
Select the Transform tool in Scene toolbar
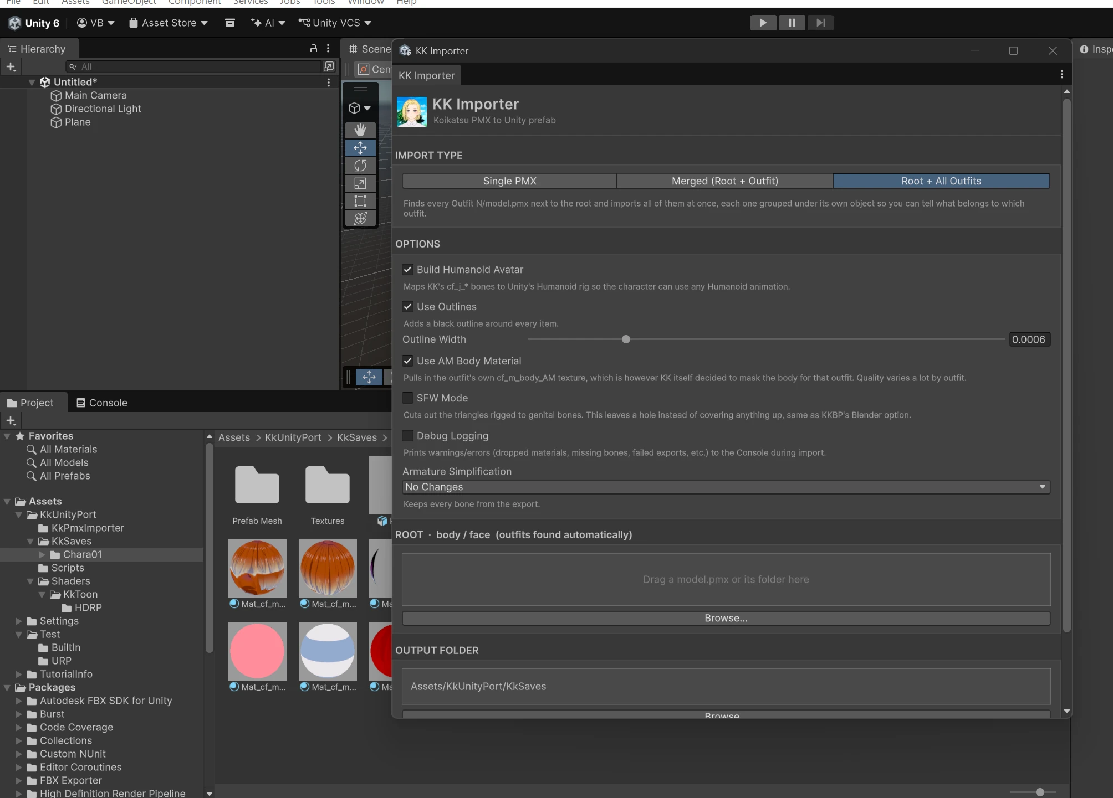(x=360, y=219)
